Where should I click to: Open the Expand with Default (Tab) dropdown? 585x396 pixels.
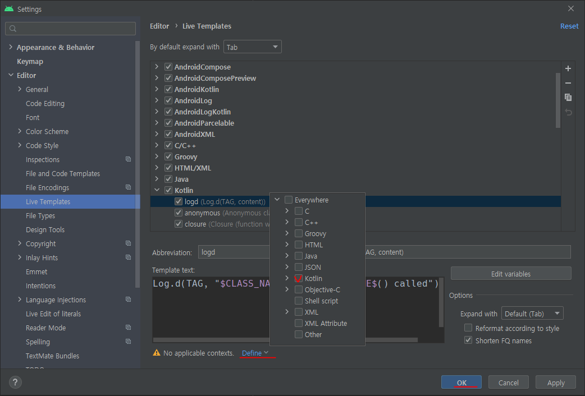[532, 314]
